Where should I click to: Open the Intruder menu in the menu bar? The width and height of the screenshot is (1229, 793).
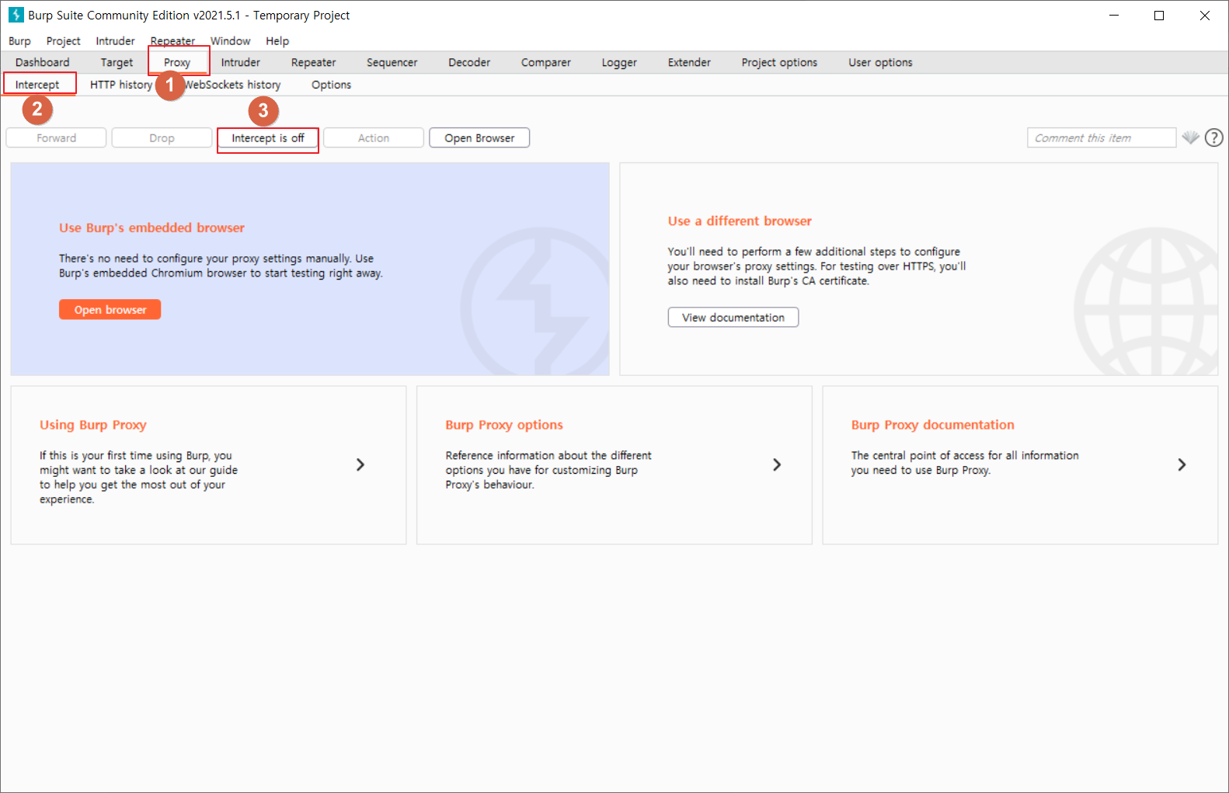(x=115, y=41)
